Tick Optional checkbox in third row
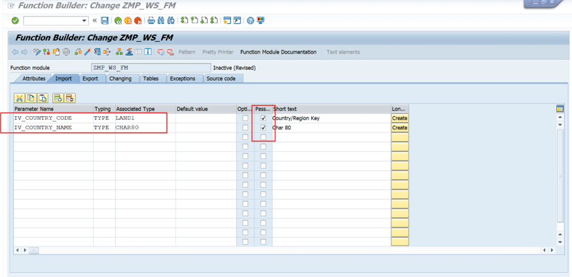This screenshot has height=277, width=572. 246,137
